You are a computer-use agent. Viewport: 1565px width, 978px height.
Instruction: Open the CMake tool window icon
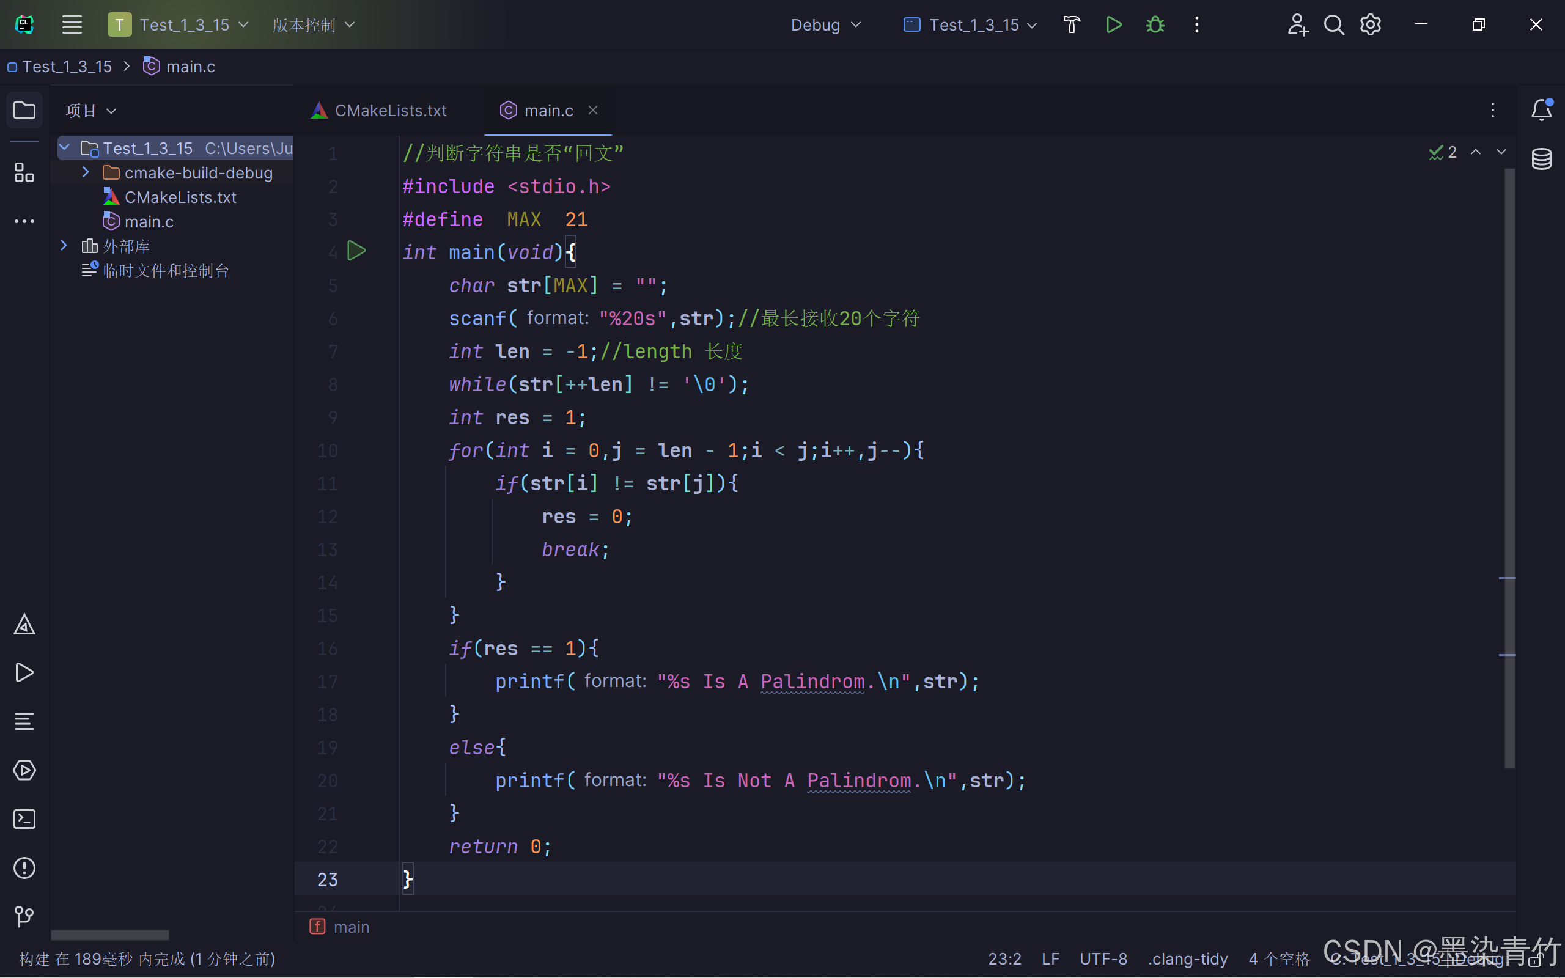tap(24, 624)
